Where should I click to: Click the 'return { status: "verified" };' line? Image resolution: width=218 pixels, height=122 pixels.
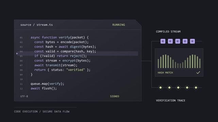(63, 70)
